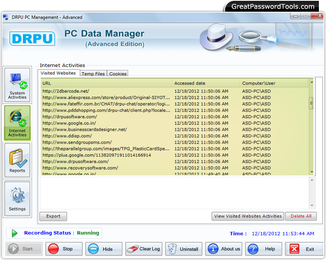Click Uninstall recycle bin button
The image size is (326, 260).
(x=184, y=249)
